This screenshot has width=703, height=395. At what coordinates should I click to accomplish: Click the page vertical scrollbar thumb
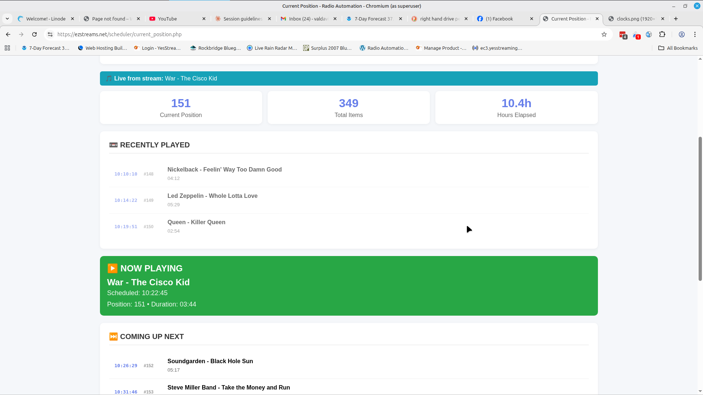click(x=700, y=208)
